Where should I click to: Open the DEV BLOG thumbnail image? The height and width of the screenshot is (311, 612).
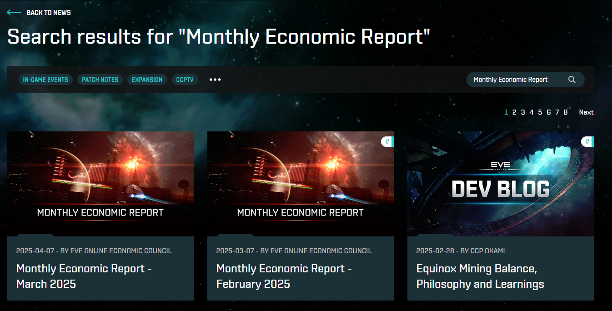(x=501, y=184)
